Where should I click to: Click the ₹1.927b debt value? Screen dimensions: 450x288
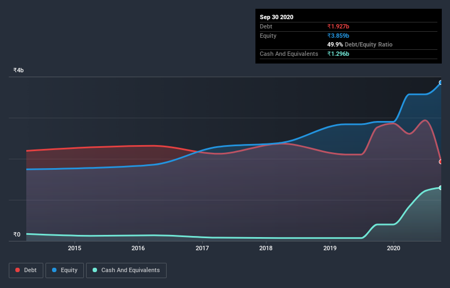[338, 26]
